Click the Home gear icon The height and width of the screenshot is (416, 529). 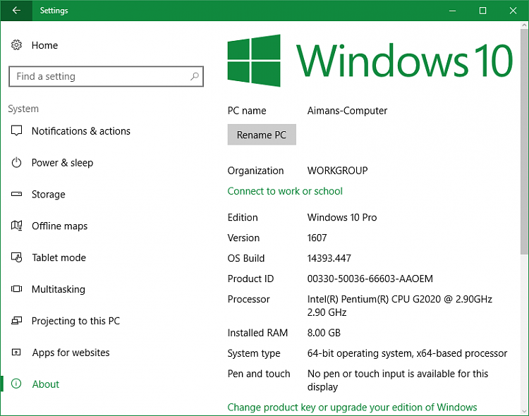pyautogui.click(x=16, y=45)
